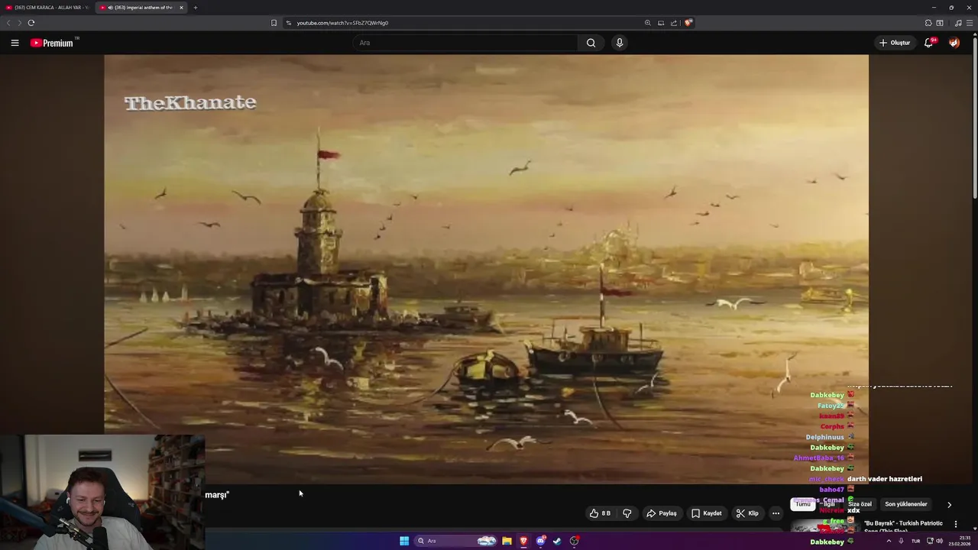This screenshot has height=550, width=978.
Task: Open more actions three-dot menu
Action: (776, 513)
